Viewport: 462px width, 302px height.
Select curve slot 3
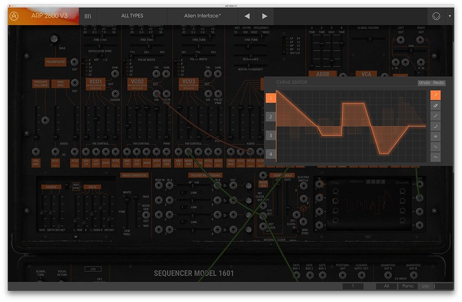pos(271,136)
